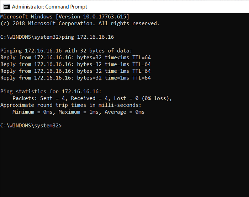Click the Command Prompt system menu icon
249x197 pixels.
pyautogui.click(x=7, y=7)
